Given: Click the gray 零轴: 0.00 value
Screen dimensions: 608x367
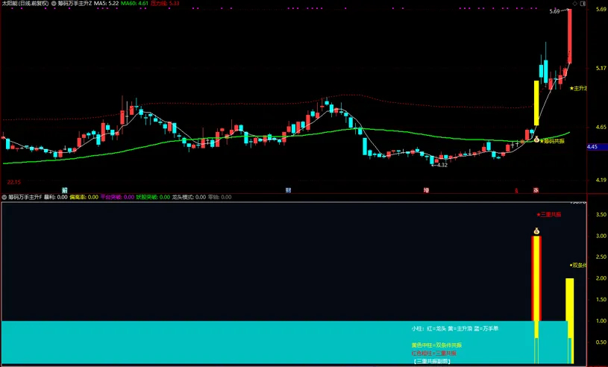Looking at the screenshot, I should click(x=219, y=197).
